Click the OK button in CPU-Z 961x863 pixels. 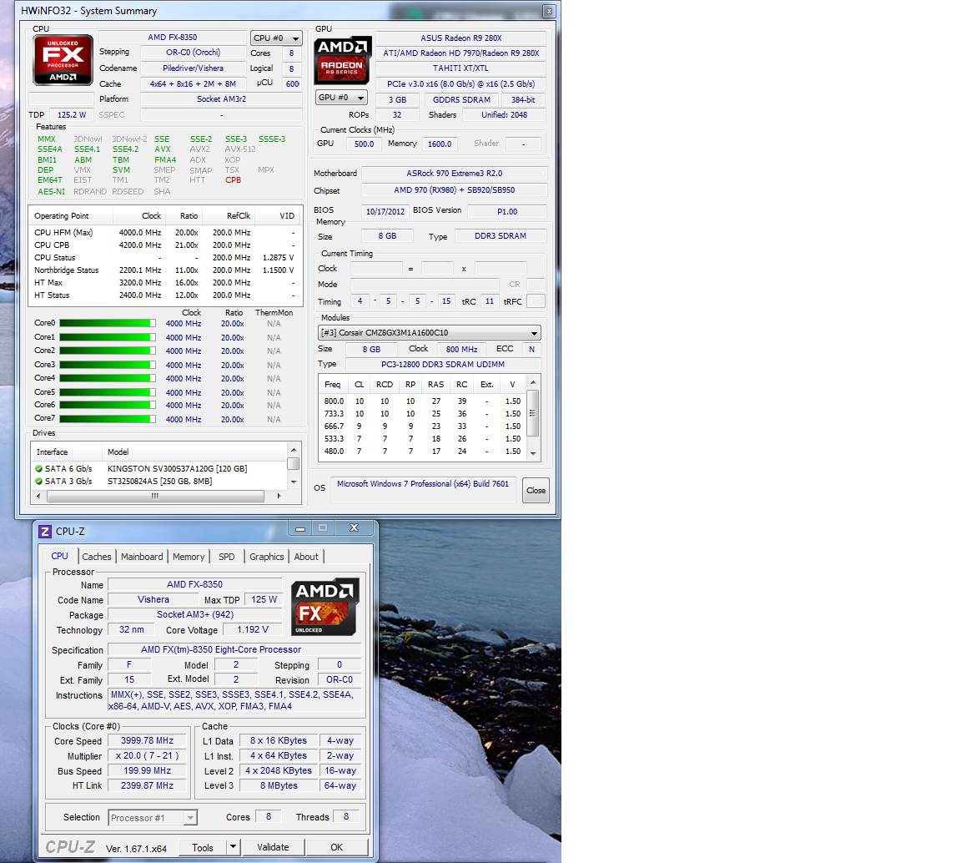click(x=336, y=847)
